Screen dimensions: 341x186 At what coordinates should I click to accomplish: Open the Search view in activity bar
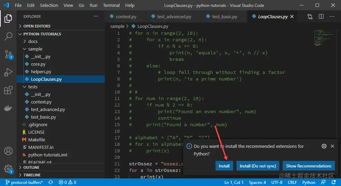click(8, 36)
